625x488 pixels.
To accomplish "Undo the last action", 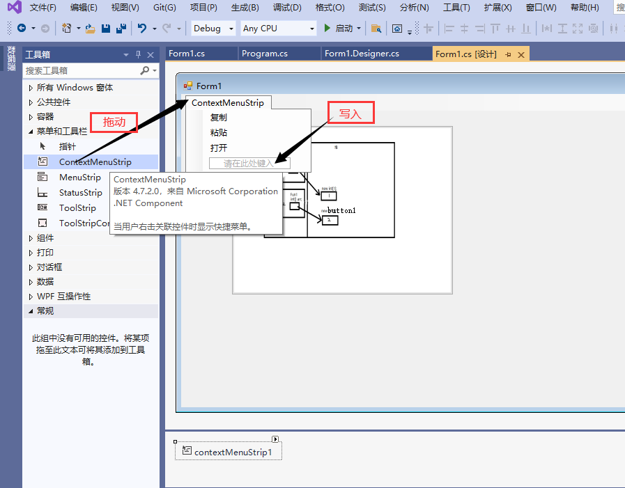I will 142,28.
